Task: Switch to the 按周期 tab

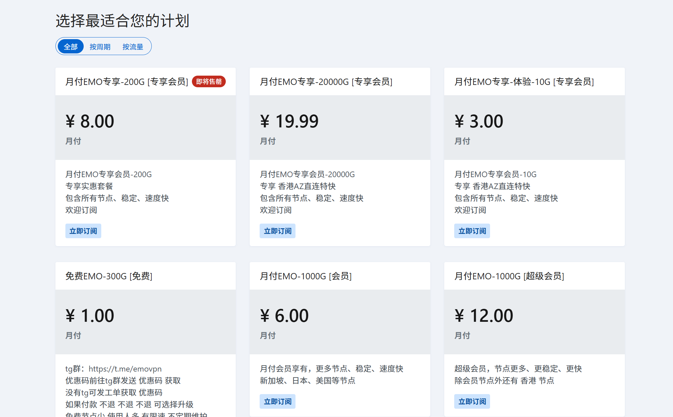Action: point(100,47)
